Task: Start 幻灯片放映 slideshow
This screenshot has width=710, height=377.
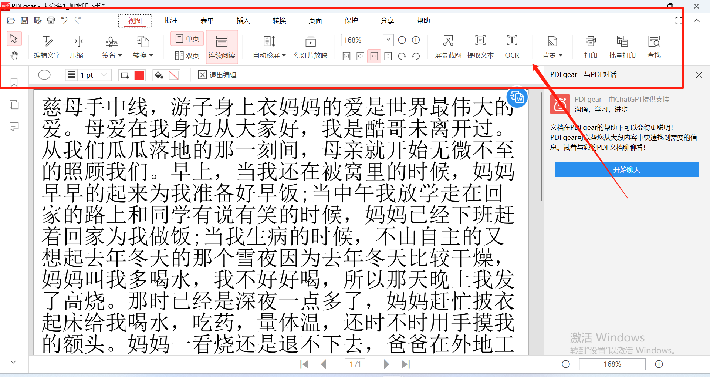Action: coord(311,47)
